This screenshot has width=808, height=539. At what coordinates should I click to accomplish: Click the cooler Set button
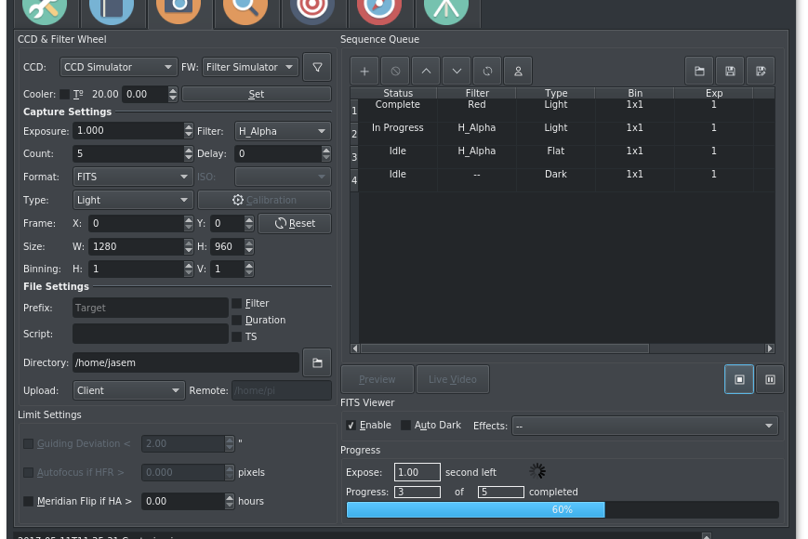point(257,94)
